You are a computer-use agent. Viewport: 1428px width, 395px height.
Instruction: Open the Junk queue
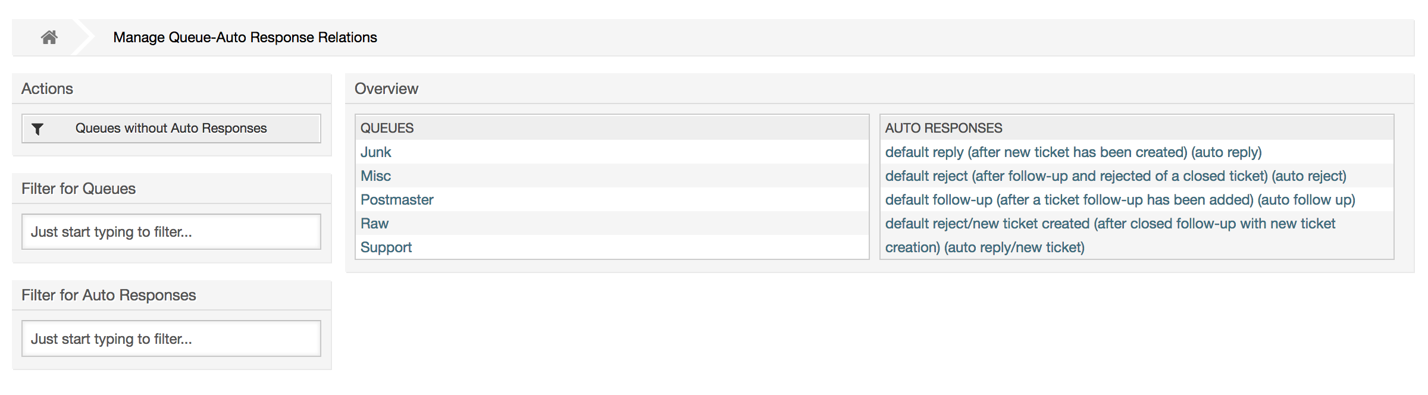[x=375, y=152]
